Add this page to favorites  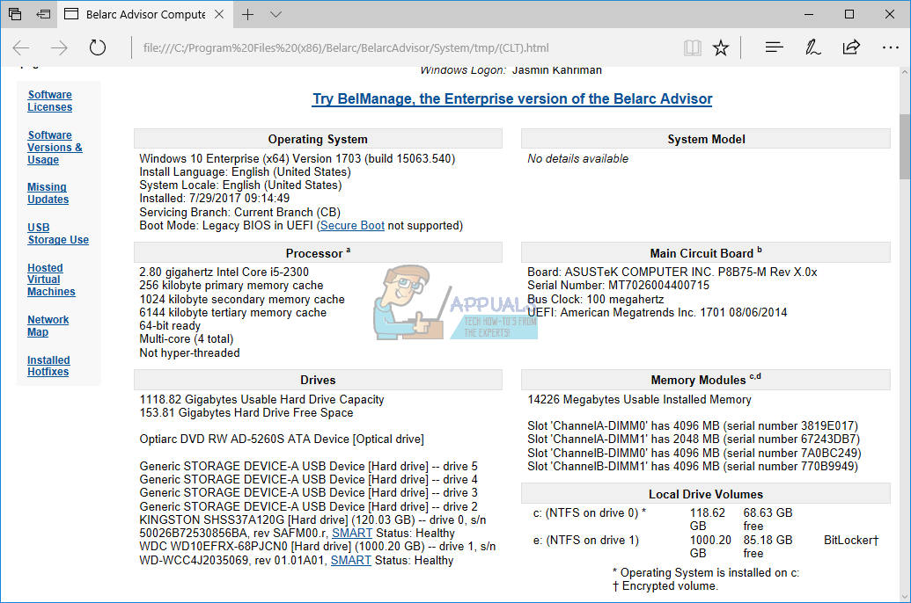tap(721, 47)
